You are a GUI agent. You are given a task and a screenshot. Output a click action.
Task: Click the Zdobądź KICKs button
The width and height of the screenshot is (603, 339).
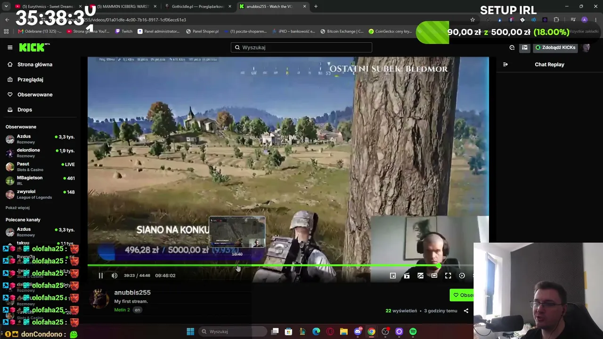(x=555, y=47)
